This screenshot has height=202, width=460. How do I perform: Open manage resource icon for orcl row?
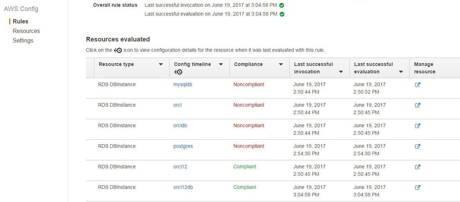418,105
